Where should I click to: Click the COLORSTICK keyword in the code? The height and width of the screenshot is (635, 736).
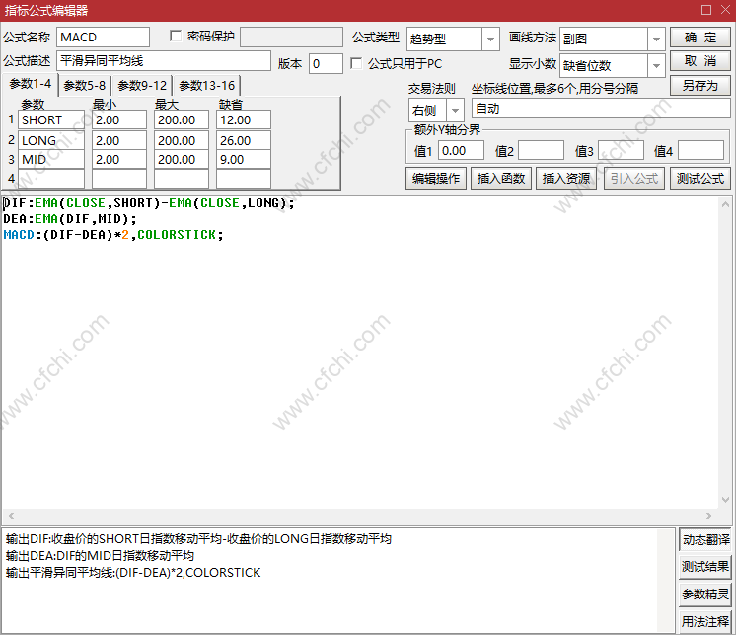tap(177, 234)
